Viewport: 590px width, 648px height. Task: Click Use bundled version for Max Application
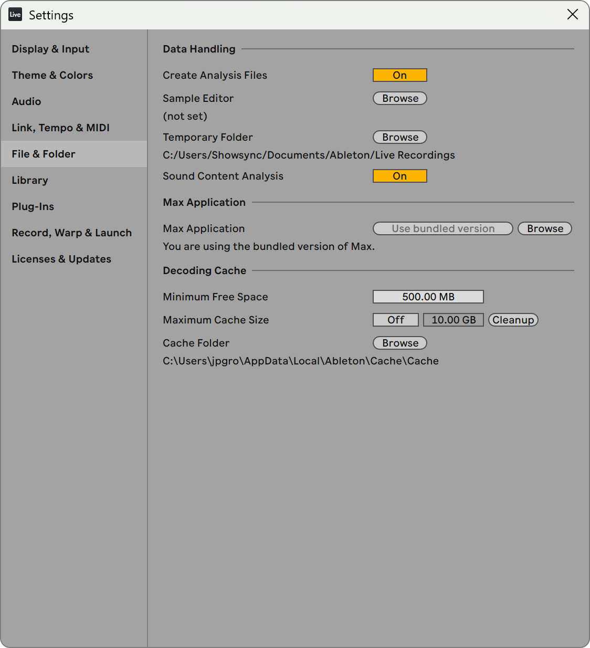tap(442, 228)
